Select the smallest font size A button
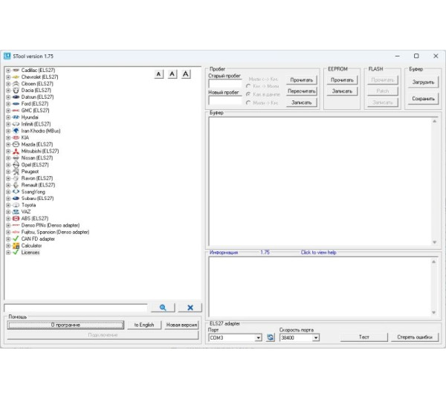 pos(159,74)
